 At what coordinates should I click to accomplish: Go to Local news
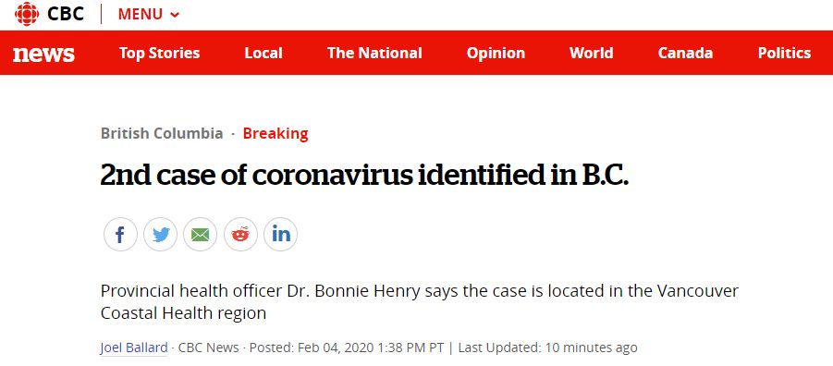coord(263,53)
